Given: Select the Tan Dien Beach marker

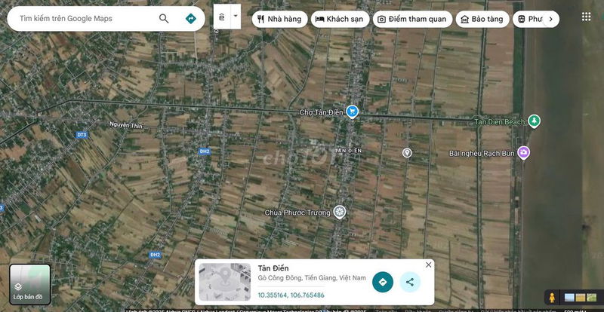Looking at the screenshot, I should click(534, 121).
